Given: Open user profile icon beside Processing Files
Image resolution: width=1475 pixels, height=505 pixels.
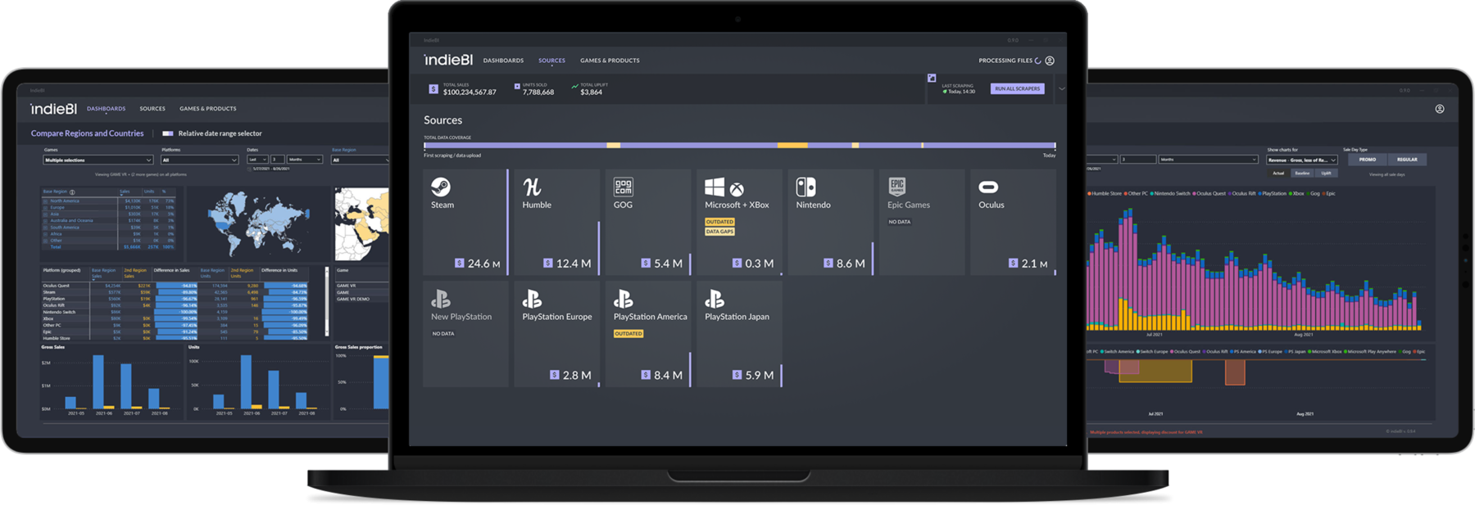Looking at the screenshot, I should click(x=1050, y=61).
